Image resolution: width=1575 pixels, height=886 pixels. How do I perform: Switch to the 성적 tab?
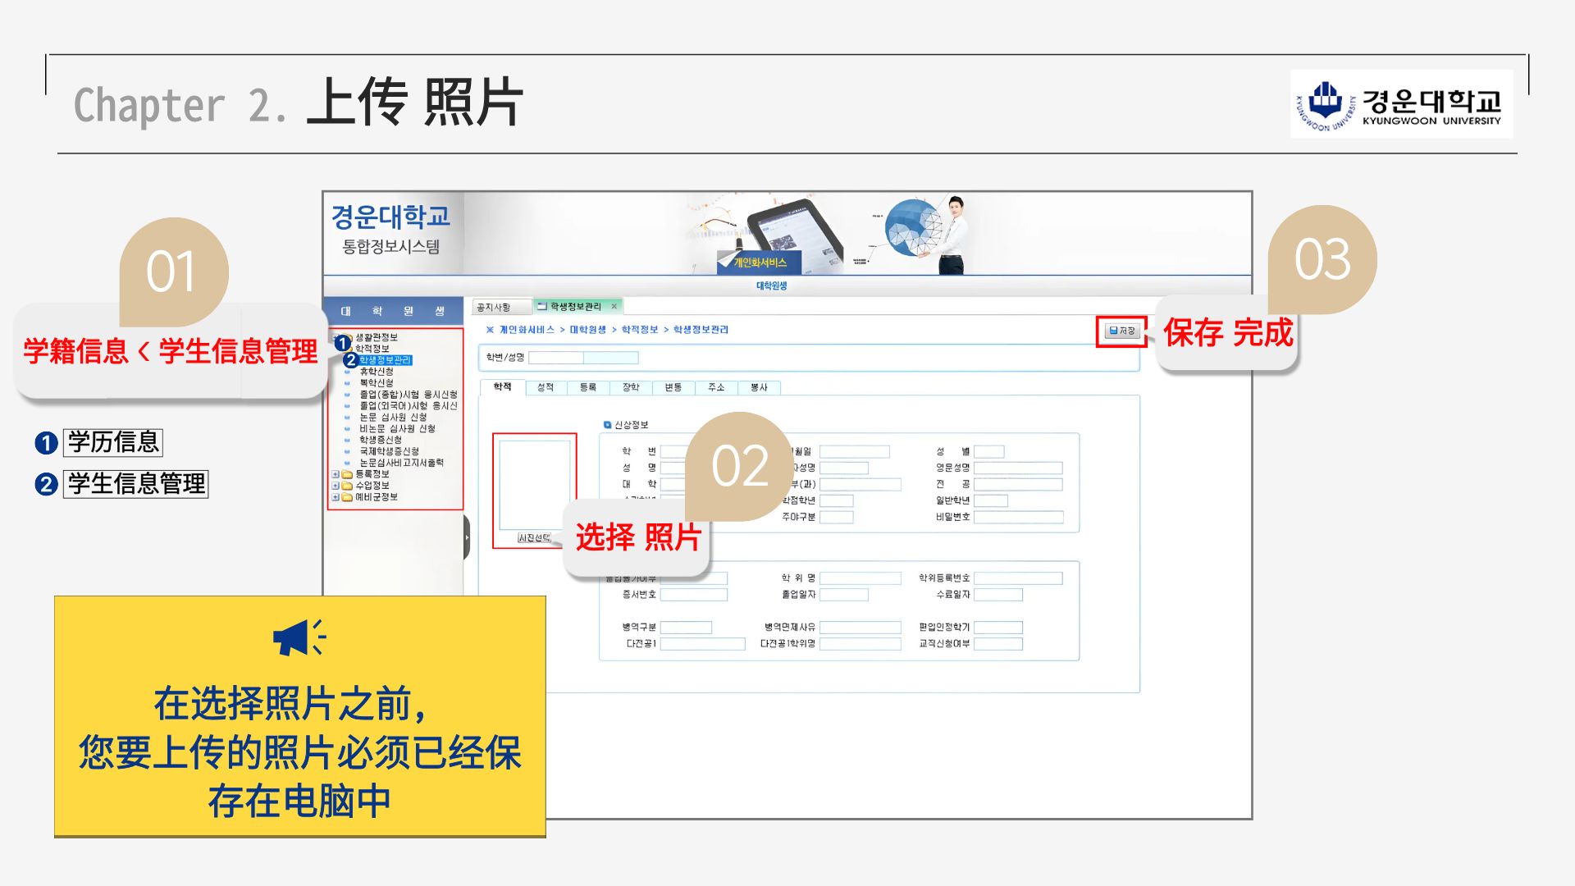tap(546, 387)
